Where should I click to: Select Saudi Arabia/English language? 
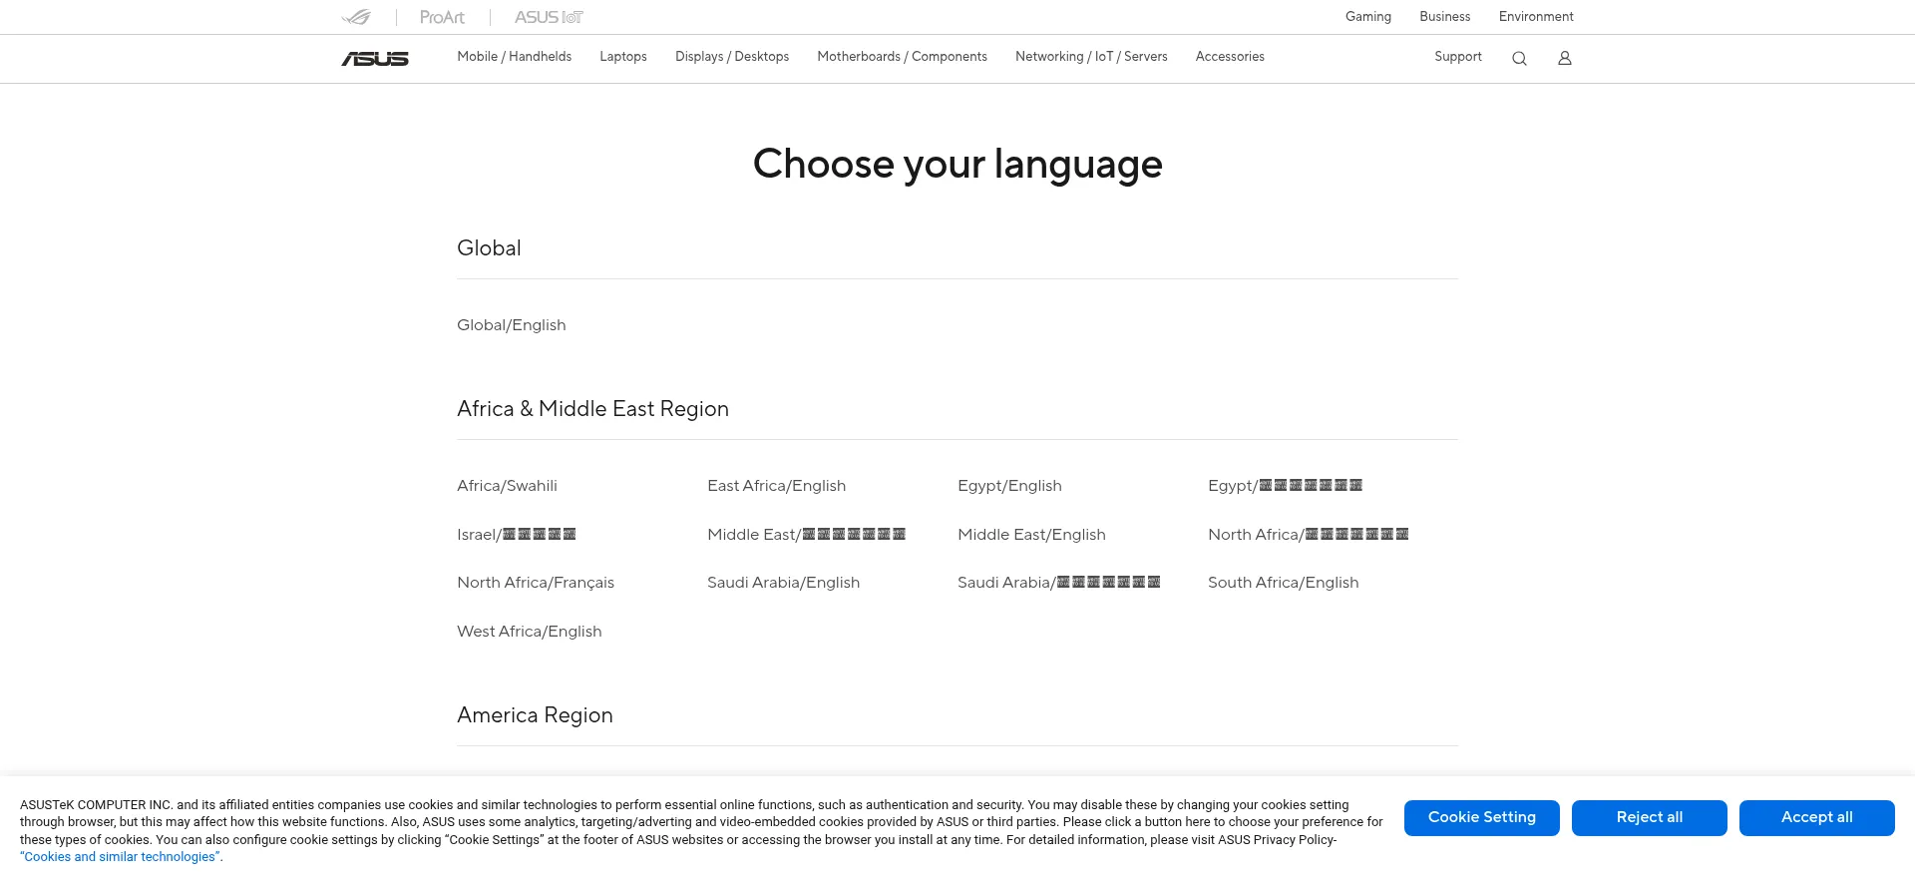784,583
